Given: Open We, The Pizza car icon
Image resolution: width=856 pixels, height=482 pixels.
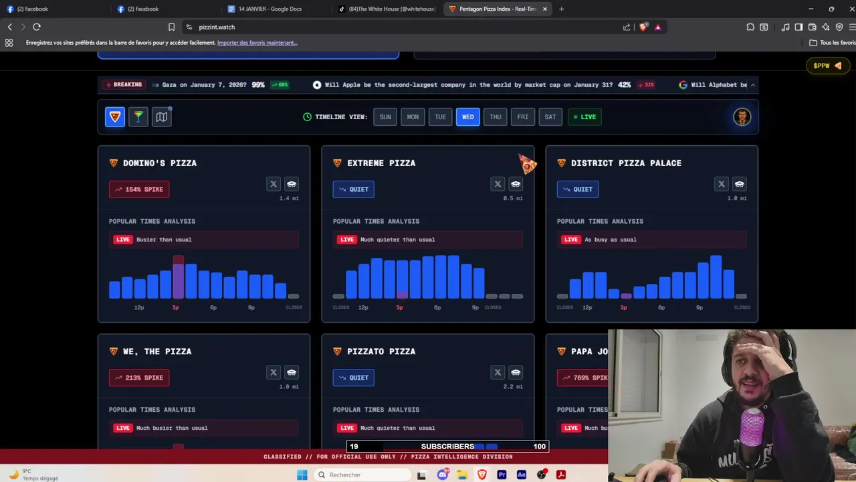Looking at the screenshot, I should click(x=292, y=372).
